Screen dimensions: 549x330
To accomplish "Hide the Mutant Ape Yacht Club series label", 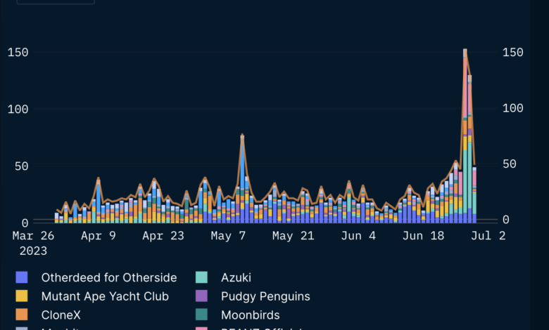I will (x=105, y=296).
